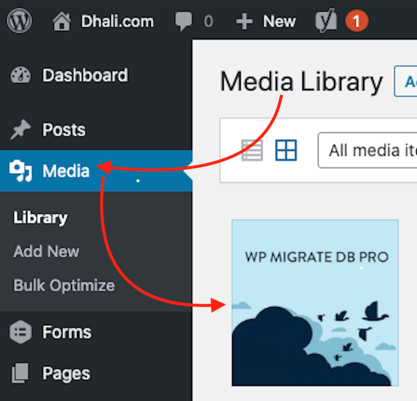Click the Pages stacked sheets icon
417x401 pixels.
click(x=21, y=374)
